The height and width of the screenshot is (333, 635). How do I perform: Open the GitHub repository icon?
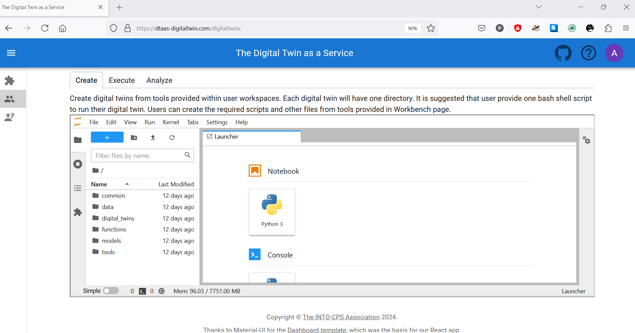[x=563, y=53]
